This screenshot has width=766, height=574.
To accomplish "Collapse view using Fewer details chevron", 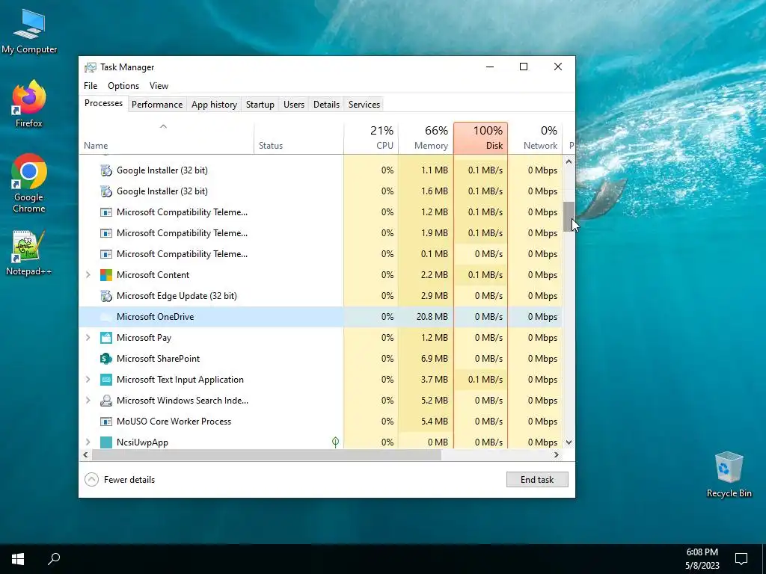I will point(91,480).
